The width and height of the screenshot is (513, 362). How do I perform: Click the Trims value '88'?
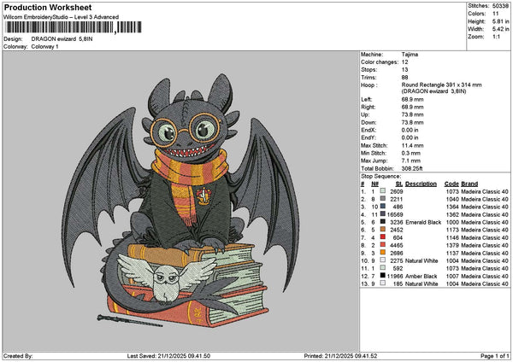[404, 78]
